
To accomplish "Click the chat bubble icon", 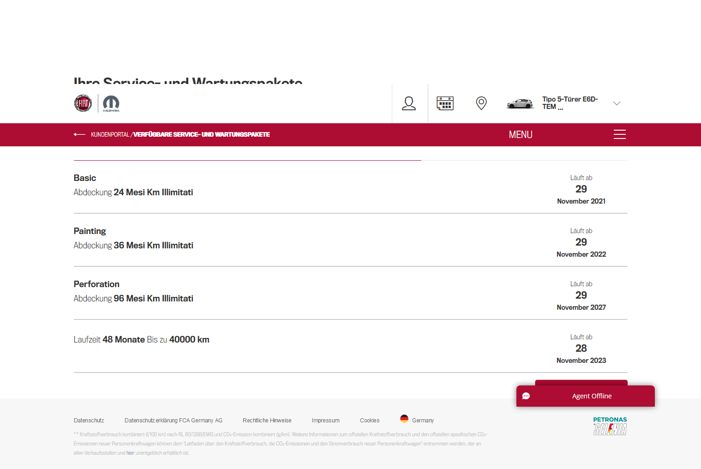I will pos(526,396).
